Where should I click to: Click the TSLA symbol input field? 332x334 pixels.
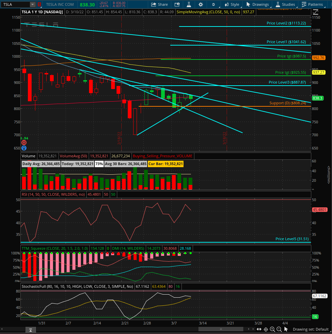(x=15, y=4)
